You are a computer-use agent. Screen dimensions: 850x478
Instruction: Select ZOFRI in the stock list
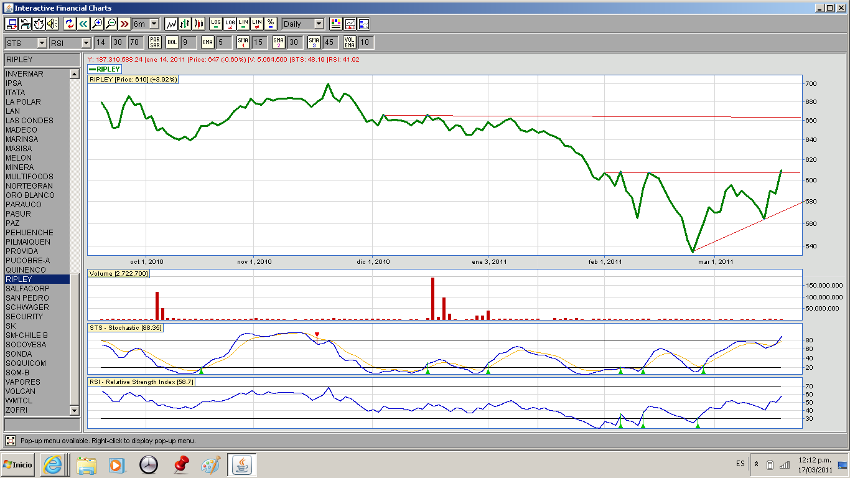[x=37, y=410]
